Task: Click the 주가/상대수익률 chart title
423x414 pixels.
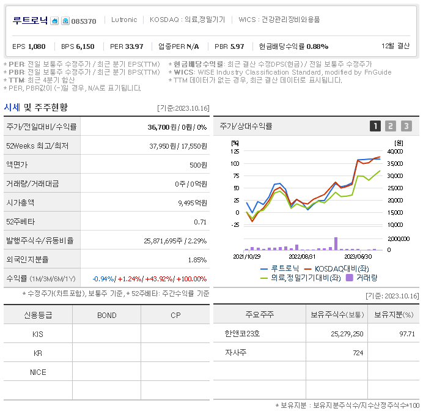Action: tap(246, 126)
